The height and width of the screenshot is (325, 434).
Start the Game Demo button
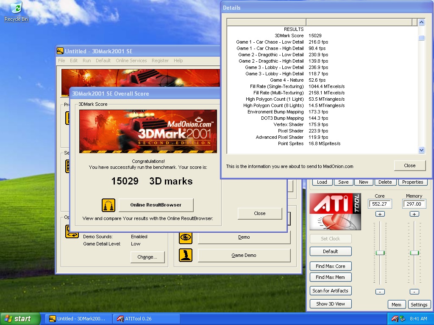pyautogui.click(x=244, y=255)
